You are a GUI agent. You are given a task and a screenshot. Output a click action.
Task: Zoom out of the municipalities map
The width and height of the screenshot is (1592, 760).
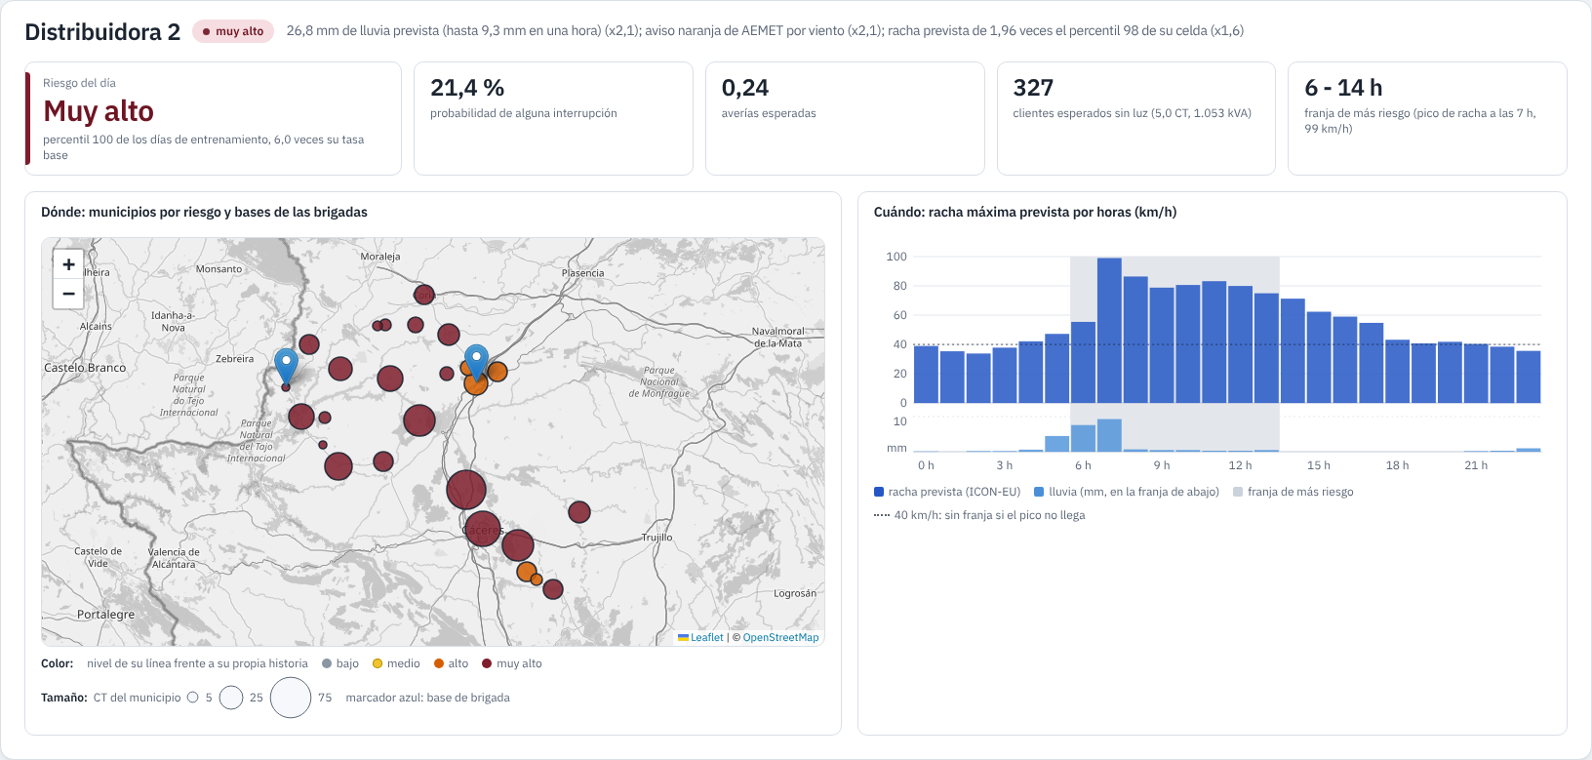[68, 294]
